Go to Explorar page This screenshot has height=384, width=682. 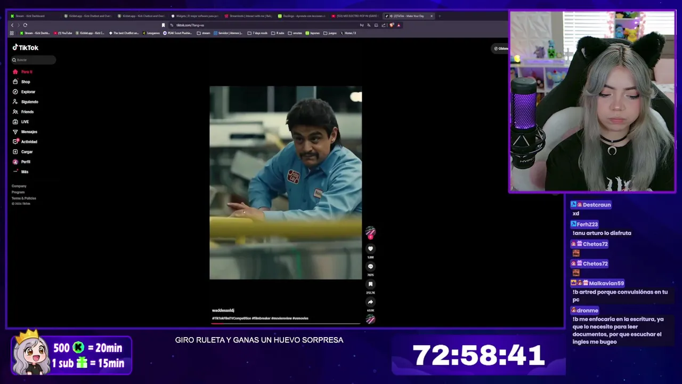[24, 92]
